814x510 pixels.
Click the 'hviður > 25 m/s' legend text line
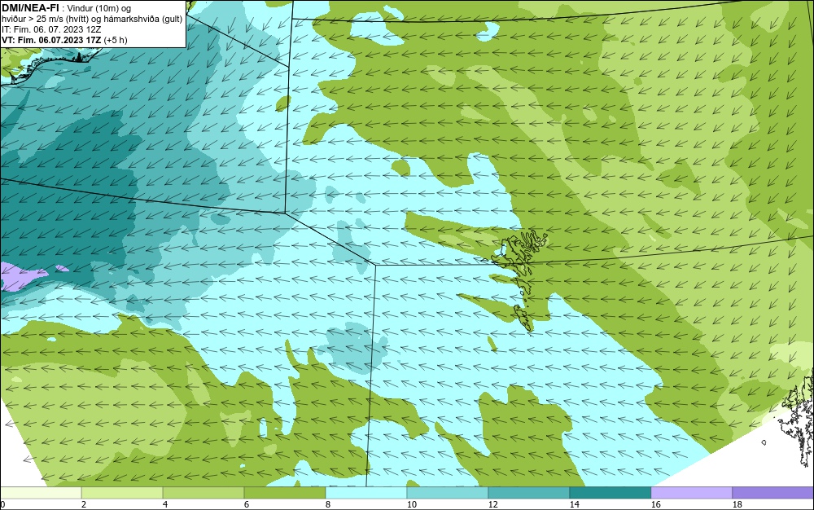(93, 20)
